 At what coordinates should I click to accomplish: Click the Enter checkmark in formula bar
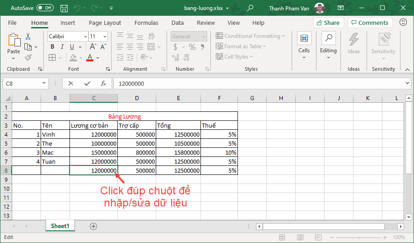coord(87,83)
